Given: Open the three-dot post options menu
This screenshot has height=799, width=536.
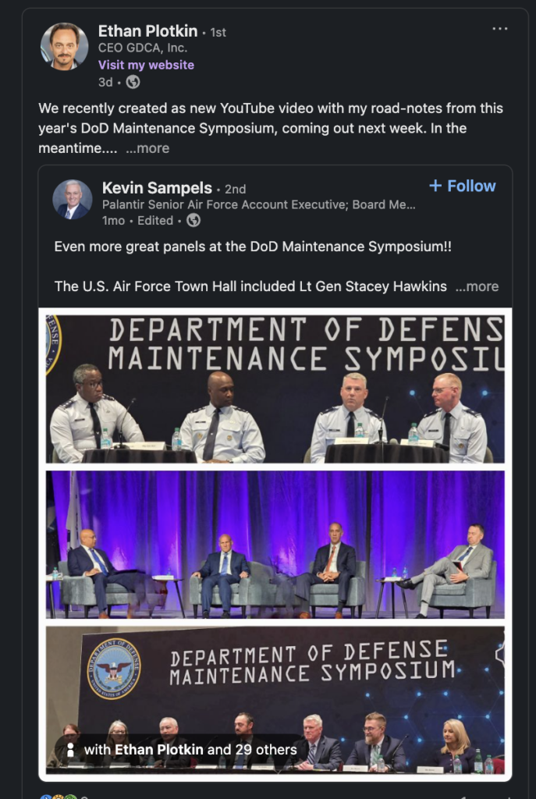Looking at the screenshot, I should click(500, 29).
